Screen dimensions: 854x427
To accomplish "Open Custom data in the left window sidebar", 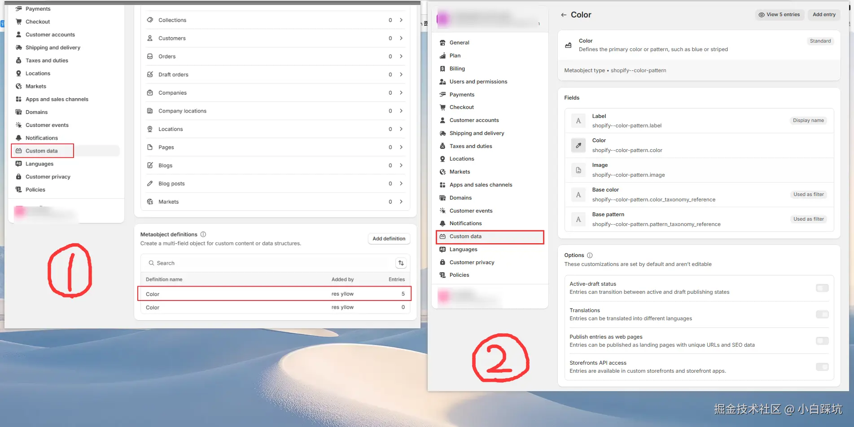I will (66, 151).
